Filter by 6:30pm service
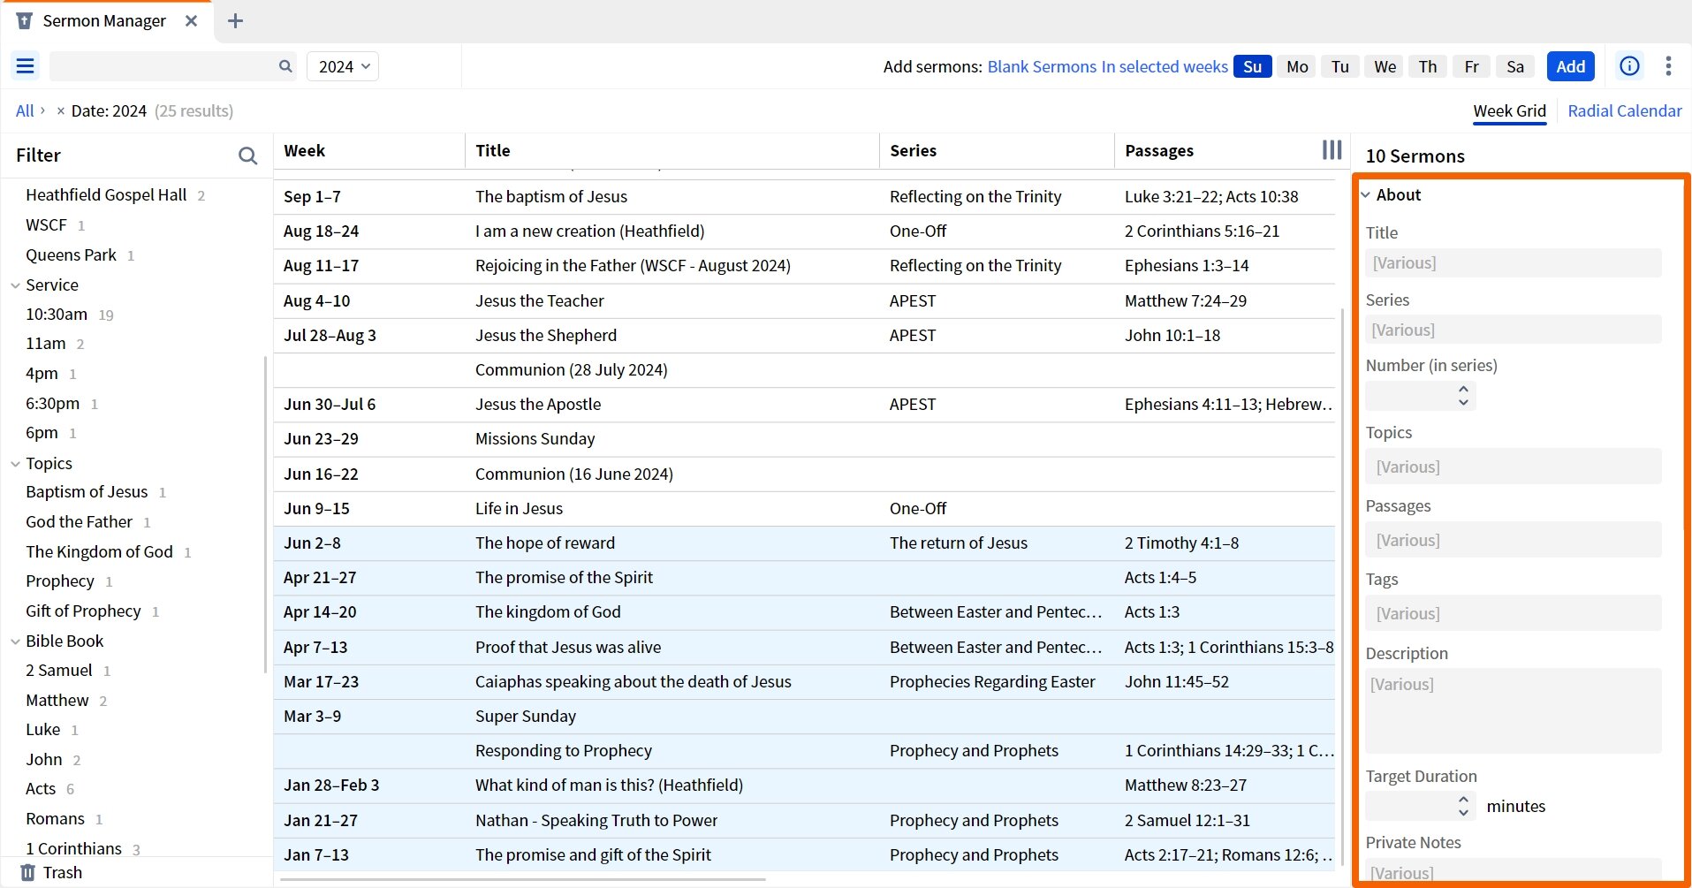The width and height of the screenshot is (1692, 888). pos(52,404)
